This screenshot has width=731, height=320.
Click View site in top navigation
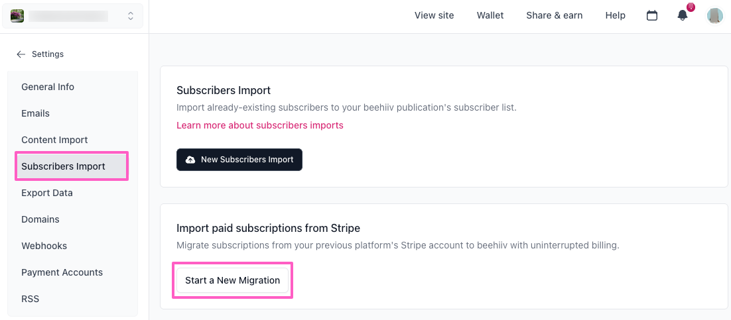[434, 15]
